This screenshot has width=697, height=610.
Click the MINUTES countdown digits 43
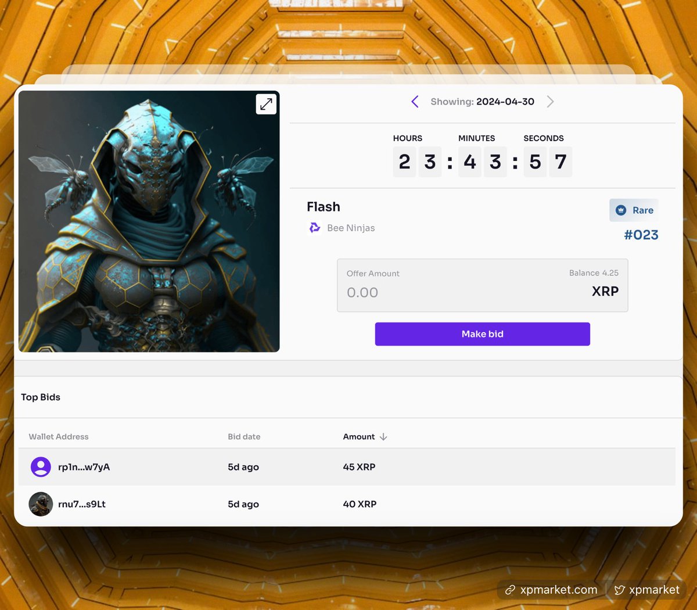(482, 162)
